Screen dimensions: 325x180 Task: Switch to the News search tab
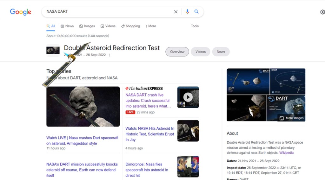(x=67, y=26)
